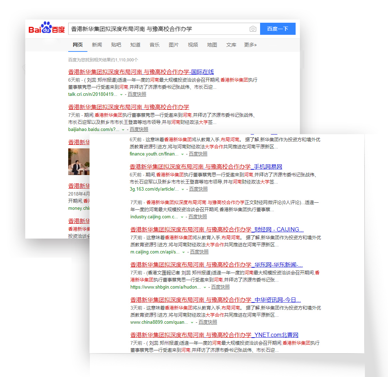
Task: Open 百度快照 for industry.caijing.com.c result
Action: (198, 217)
